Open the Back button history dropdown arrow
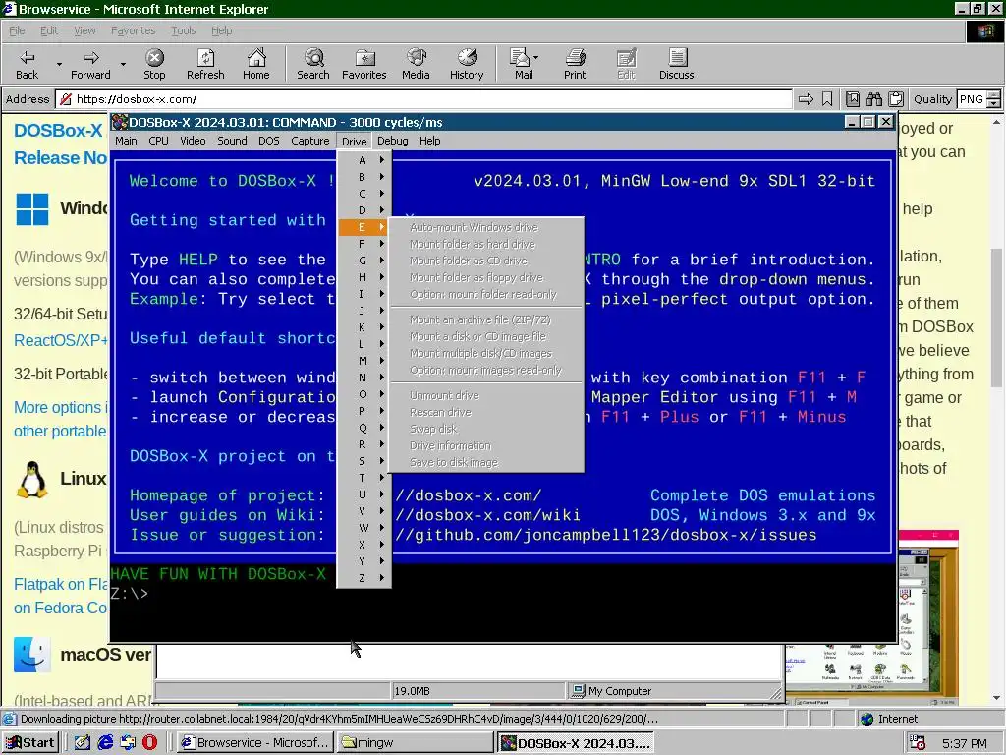The image size is (1006, 755). (x=59, y=64)
